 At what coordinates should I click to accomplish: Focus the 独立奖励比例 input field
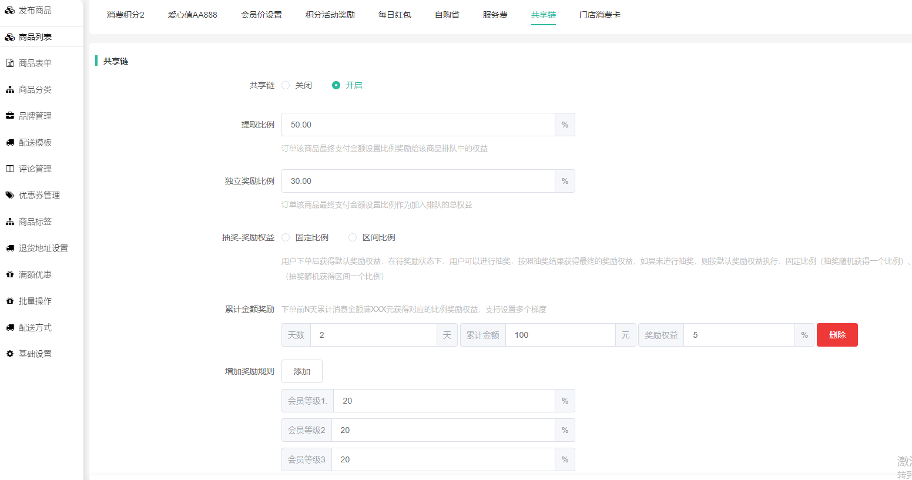click(x=418, y=181)
